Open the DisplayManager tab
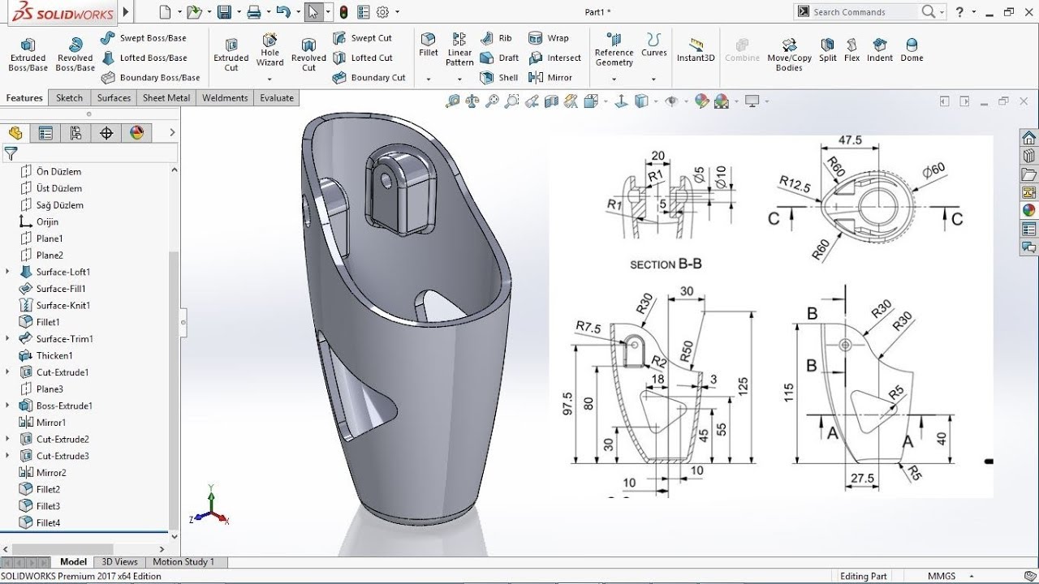 tap(136, 134)
